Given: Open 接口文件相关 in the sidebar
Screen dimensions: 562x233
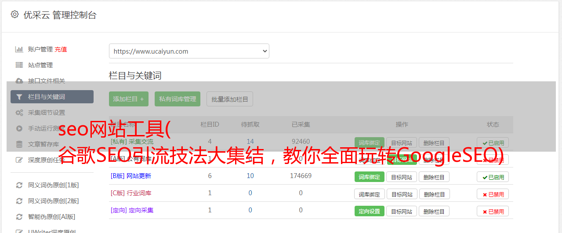Looking at the screenshot, I should pos(47,81).
